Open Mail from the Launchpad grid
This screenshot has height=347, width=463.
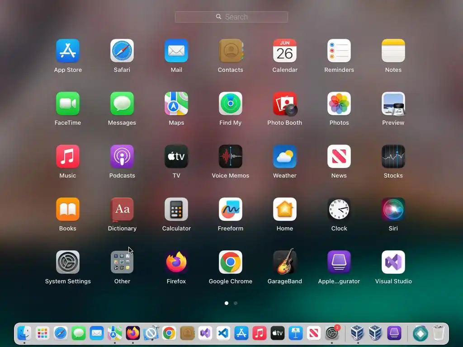point(176,51)
